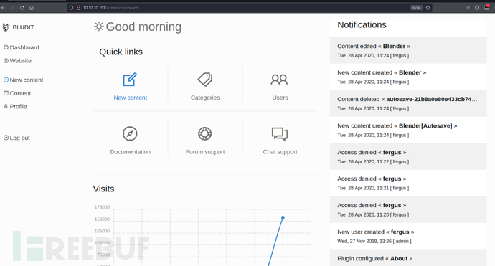
Task: Click the Website home icon in sidebar
Action: coord(6,60)
